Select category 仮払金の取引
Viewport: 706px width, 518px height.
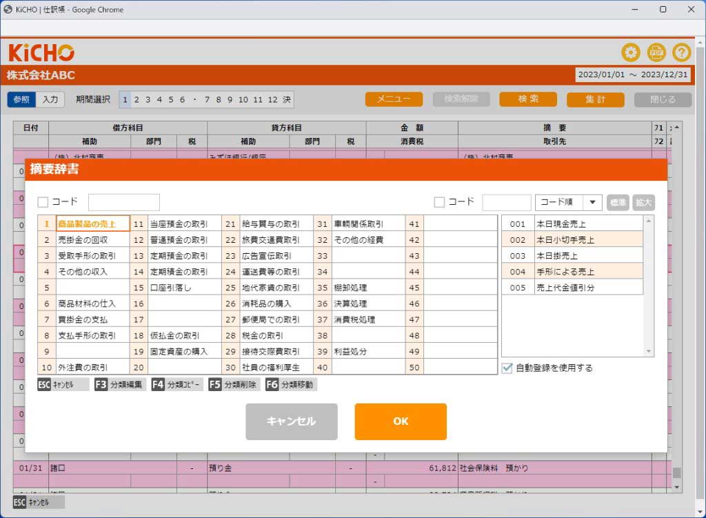click(x=185, y=336)
